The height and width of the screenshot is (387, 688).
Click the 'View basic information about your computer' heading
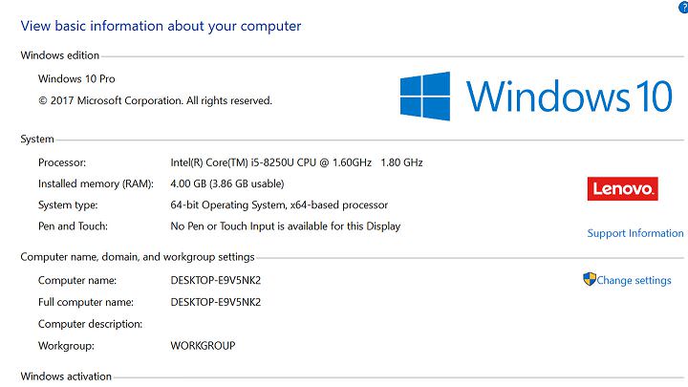click(x=161, y=26)
